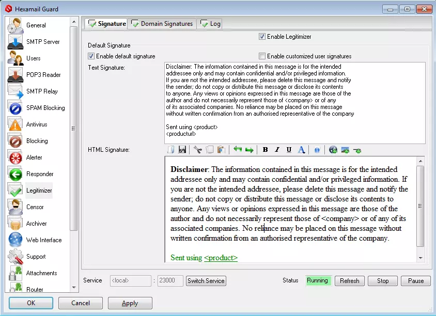This screenshot has width=436, height=316.
Task: Click the green Undo arrow
Action: 238,150
